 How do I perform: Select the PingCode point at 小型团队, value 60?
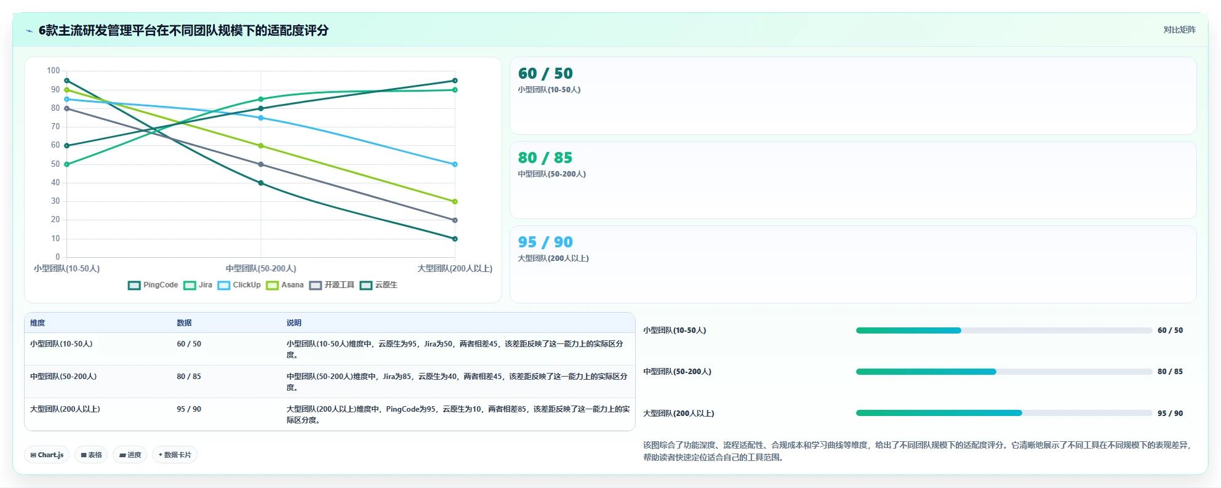click(x=67, y=146)
